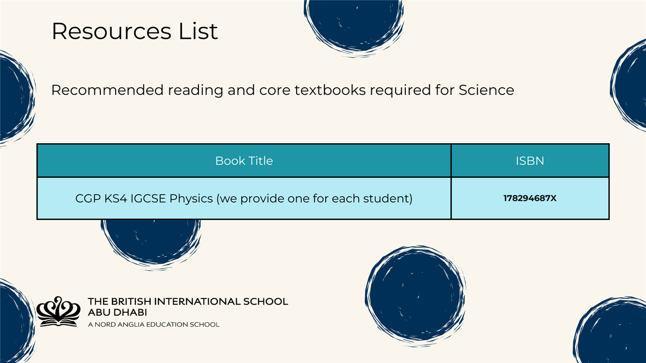This screenshot has width=646, height=363.
Task: Click the subtitle about recommended reading for Science
Action: point(283,90)
